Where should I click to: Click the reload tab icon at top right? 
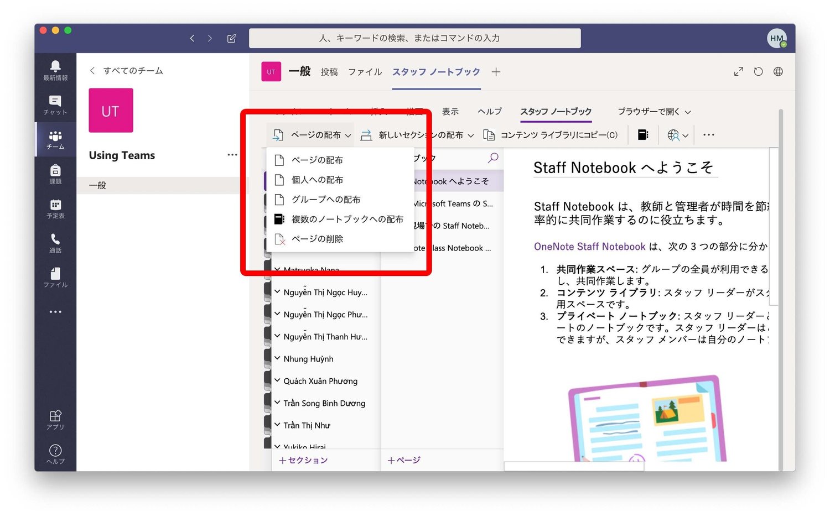[758, 71]
